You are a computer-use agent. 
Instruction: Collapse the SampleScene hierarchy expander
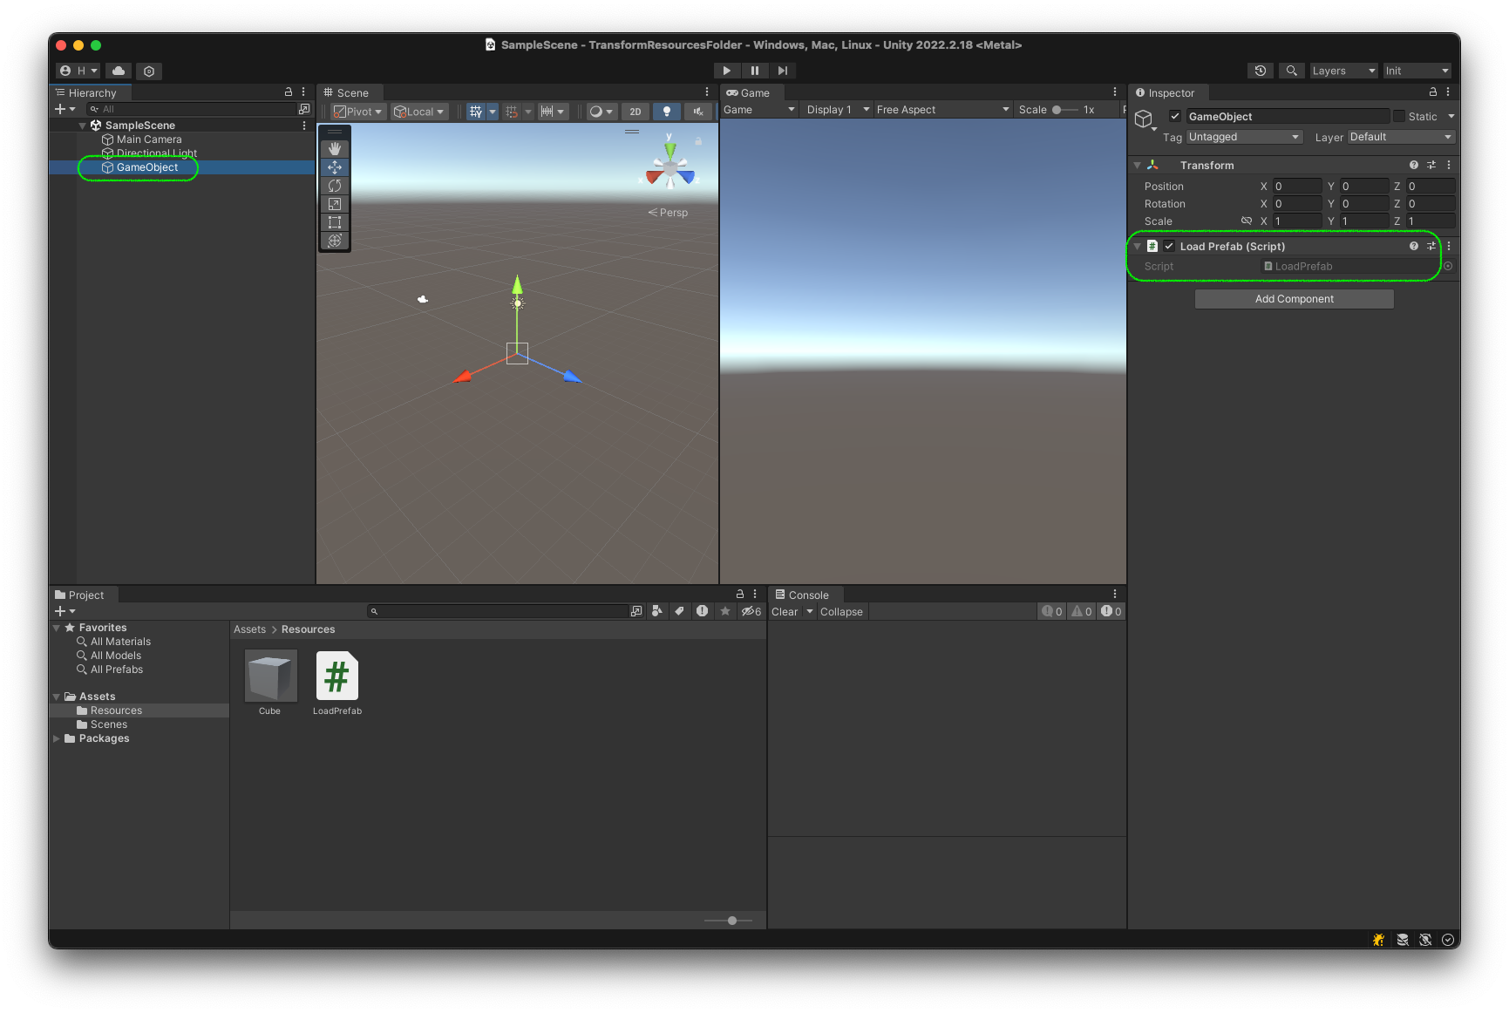tap(81, 125)
